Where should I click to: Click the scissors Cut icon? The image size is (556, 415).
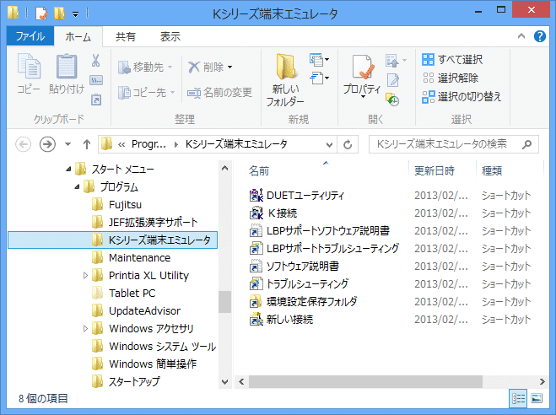coord(95,61)
